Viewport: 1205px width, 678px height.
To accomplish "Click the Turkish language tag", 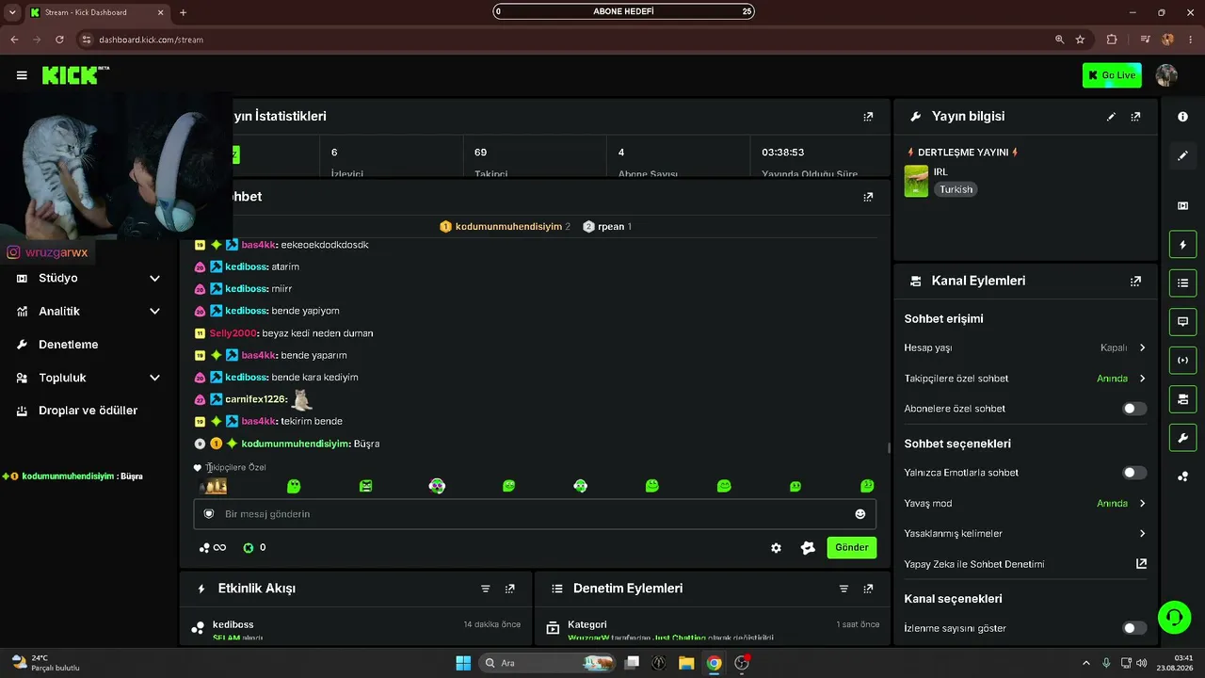I will coord(956,189).
